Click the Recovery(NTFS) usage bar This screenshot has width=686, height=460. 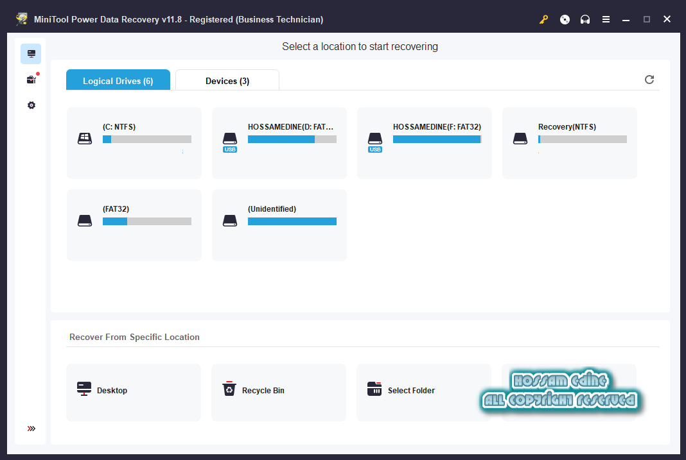pos(583,139)
